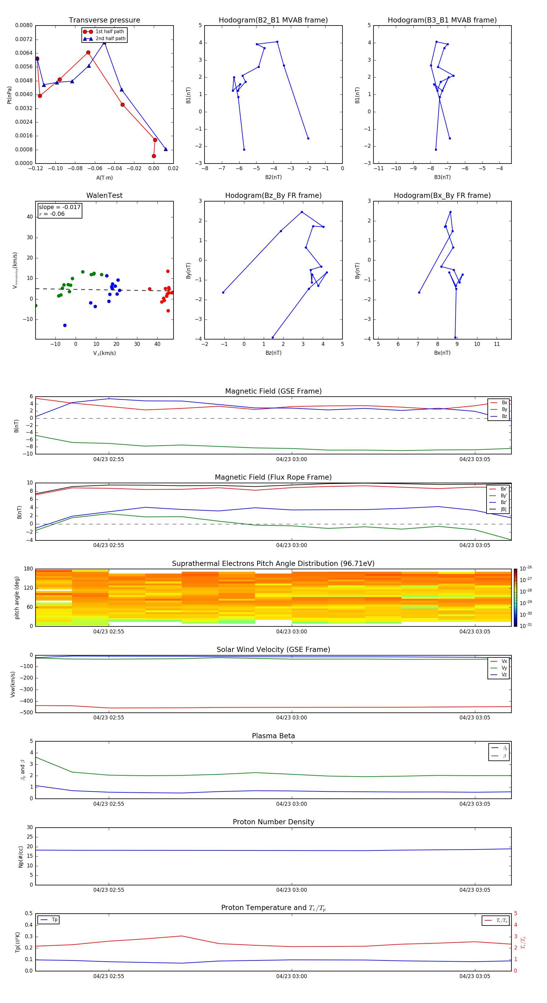Click the 'r = -0.06' annotation text

pyautogui.click(x=52, y=214)
